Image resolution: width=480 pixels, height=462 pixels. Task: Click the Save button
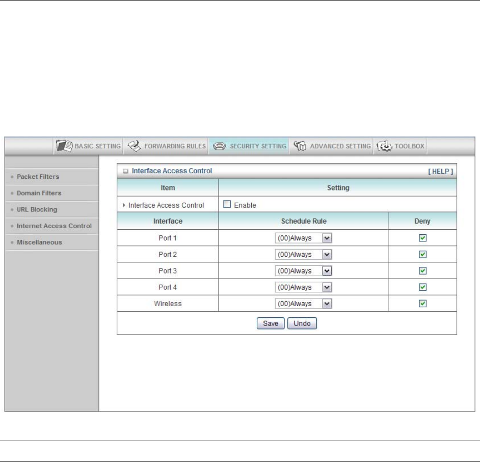pyautogui.click(x=270, y=323)
